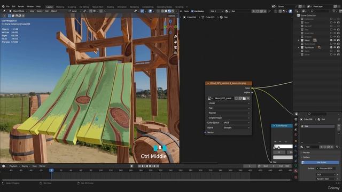Screen dimensions: 342x192
Task: Expand the Top House collection
Action: pyautogui.click(x=299, y=47)
